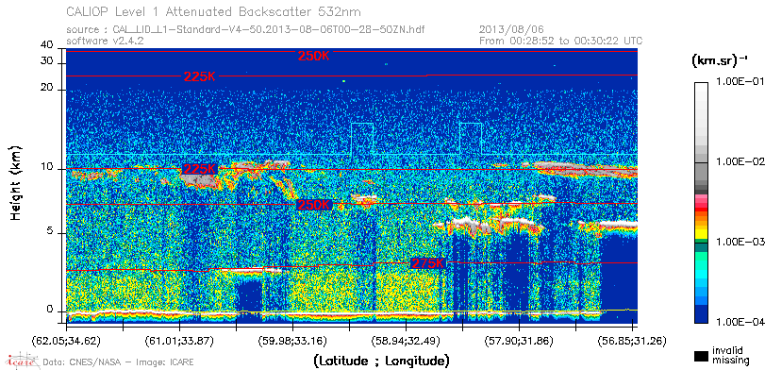Click the '(59.98;33.16)' axis tick label

(292, 340)
